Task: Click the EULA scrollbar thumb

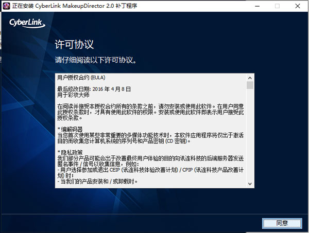Action: (250, 85)
